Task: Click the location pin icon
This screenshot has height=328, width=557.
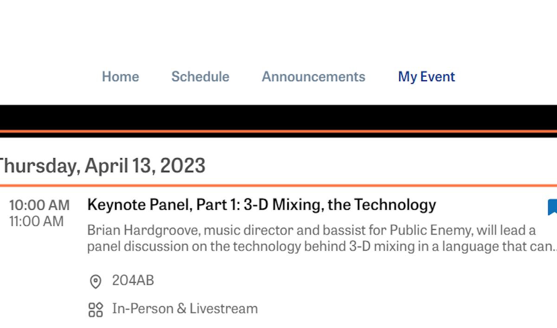Action: [x=95, y=281]
